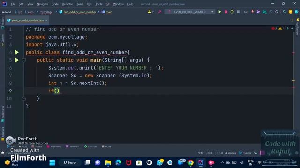
Task: Open the Help menu
Action: click(130, 4)
